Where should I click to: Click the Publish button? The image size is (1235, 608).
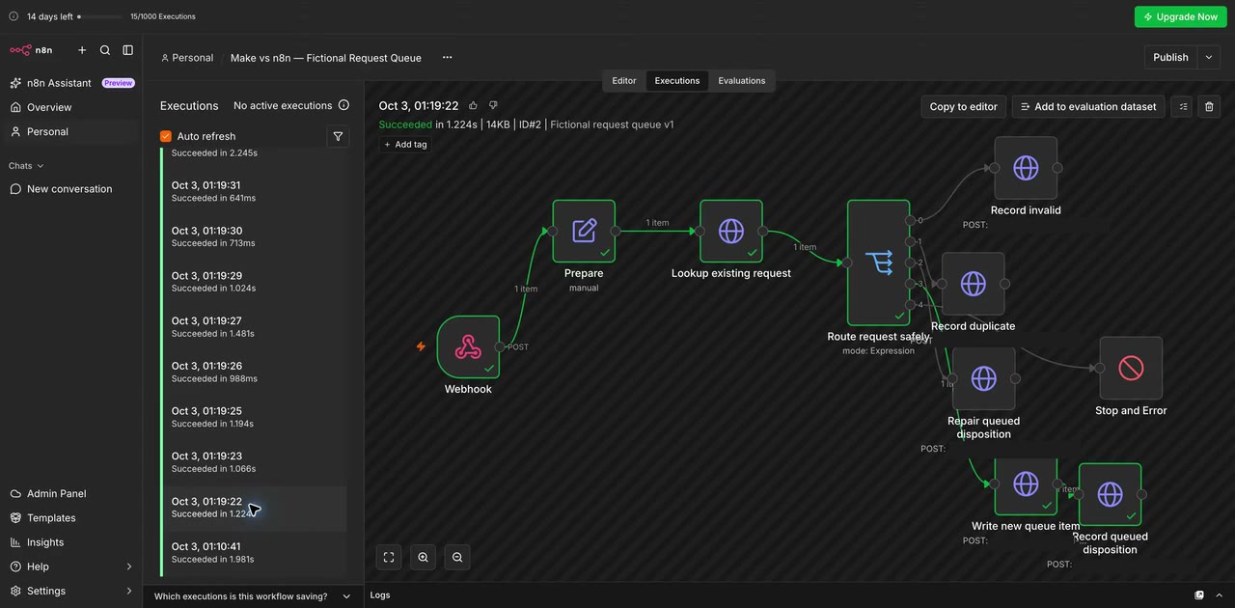1170,57
